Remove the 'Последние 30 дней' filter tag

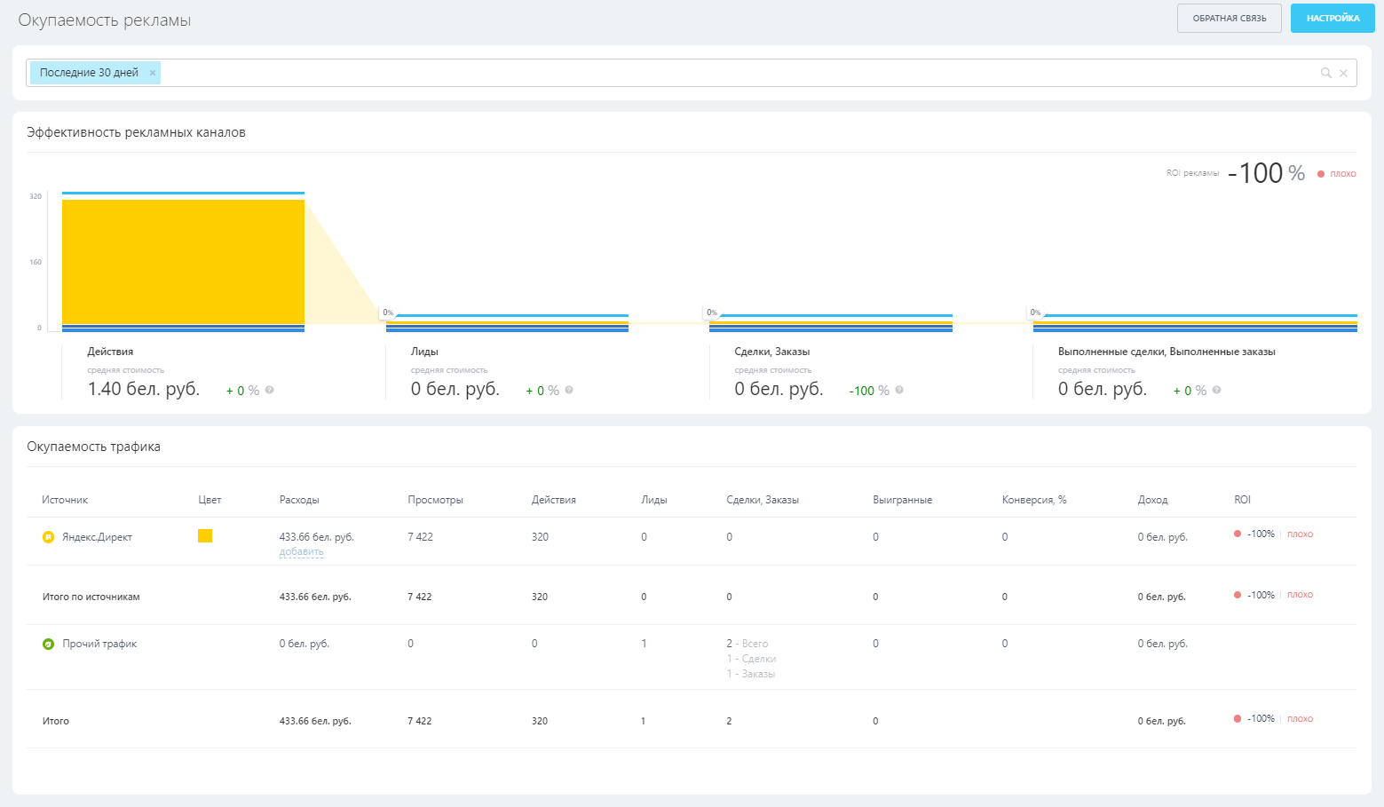click(153, 73)
